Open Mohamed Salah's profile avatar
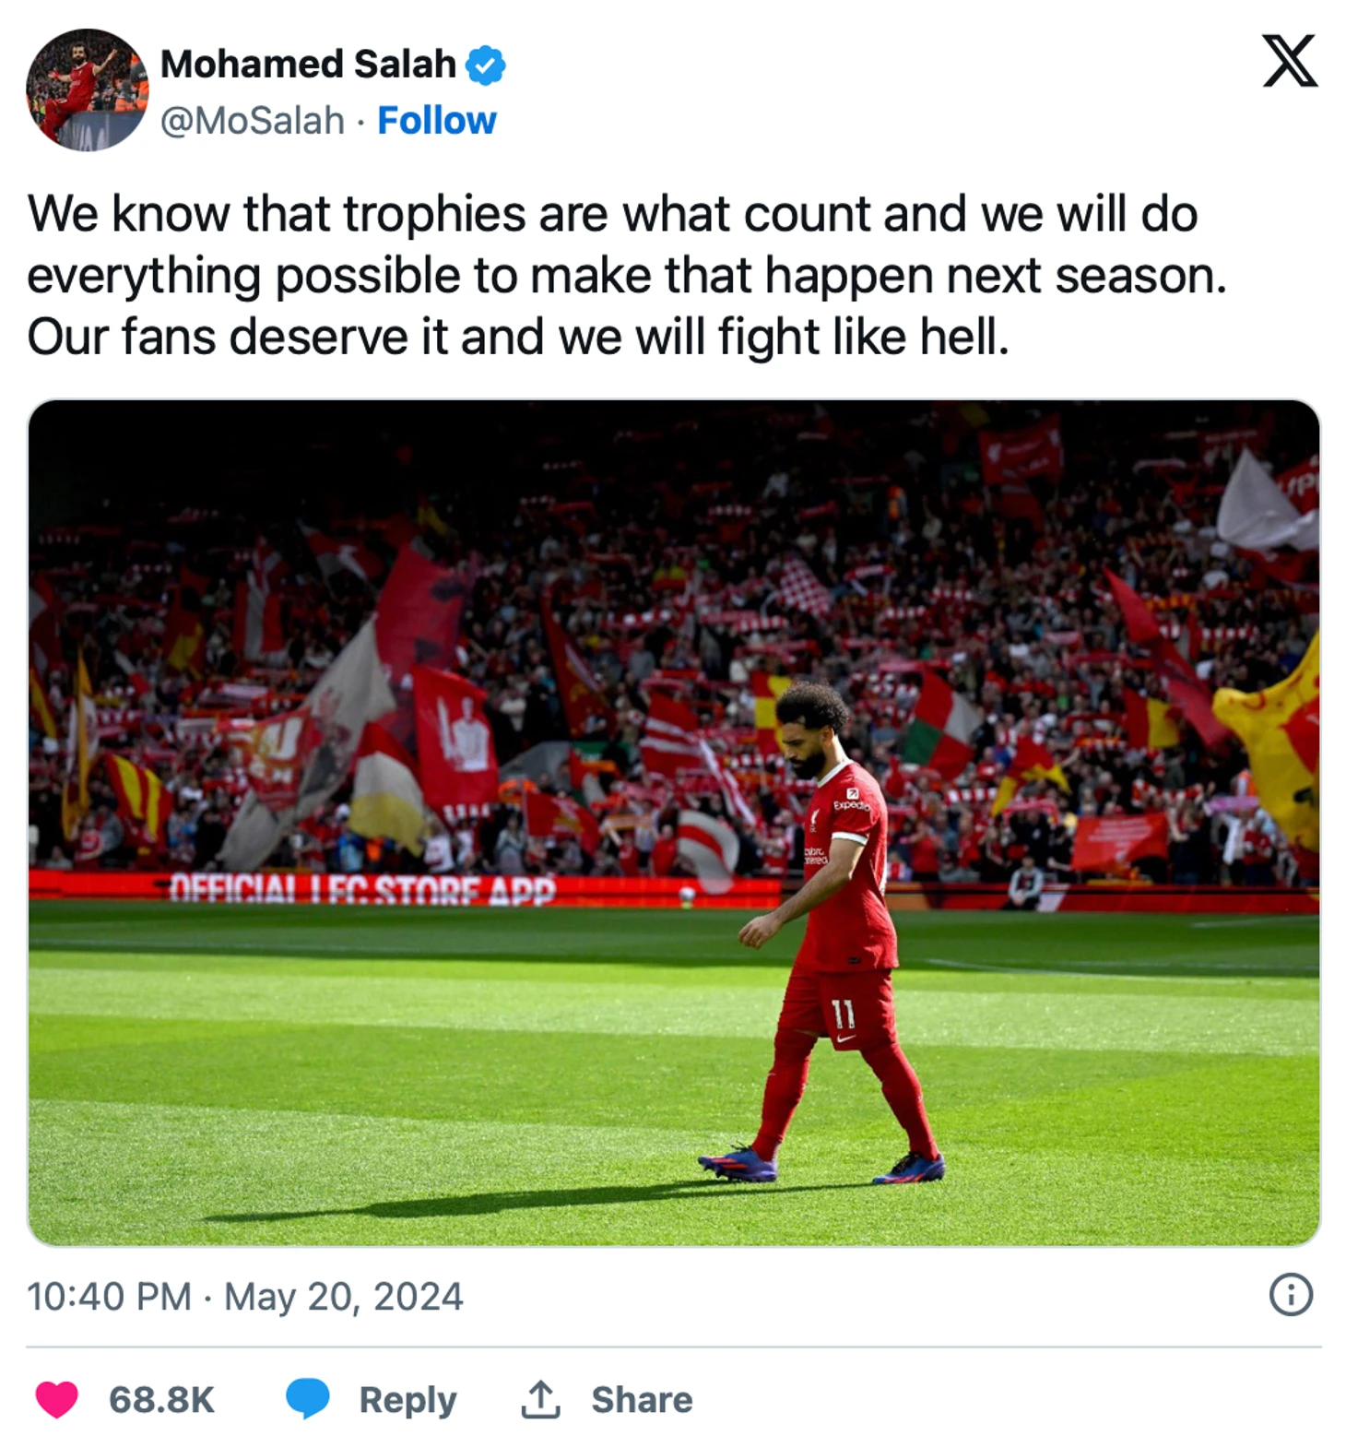Screen dimensions: 1346x1436 [87, 89]
